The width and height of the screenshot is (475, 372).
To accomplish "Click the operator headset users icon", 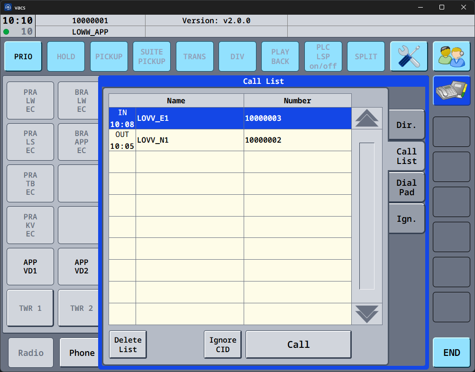I will point(451,56).
